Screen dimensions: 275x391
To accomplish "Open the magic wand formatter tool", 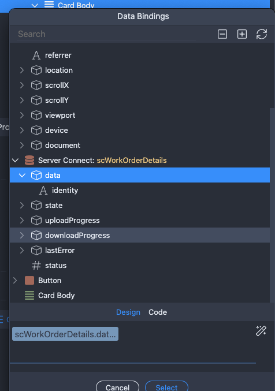I will pyautogui.click(x=261, y=331).
